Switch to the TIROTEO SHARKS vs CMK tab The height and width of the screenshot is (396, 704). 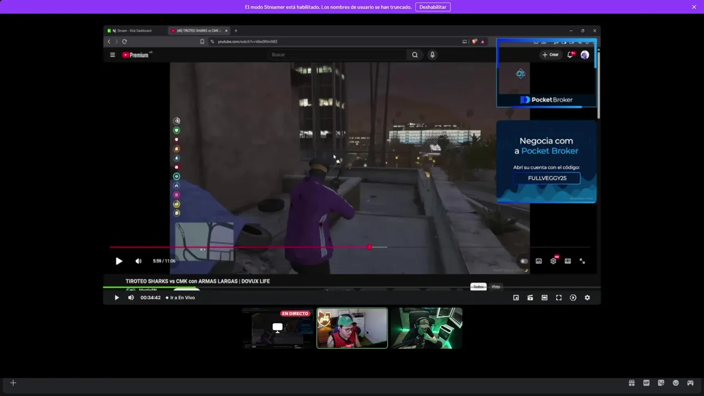pyautogui.click(x=199, y=31)
